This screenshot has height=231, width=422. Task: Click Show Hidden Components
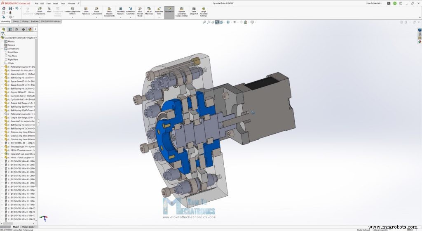coord(109,12)
